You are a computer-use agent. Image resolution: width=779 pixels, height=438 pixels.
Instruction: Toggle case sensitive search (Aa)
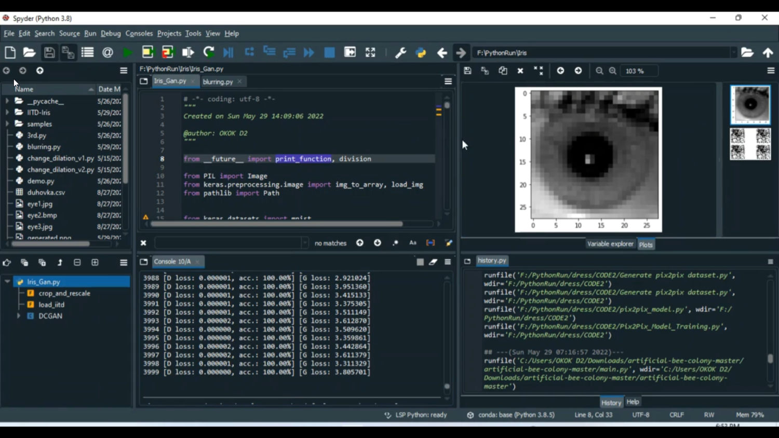[x=413, y=243]
